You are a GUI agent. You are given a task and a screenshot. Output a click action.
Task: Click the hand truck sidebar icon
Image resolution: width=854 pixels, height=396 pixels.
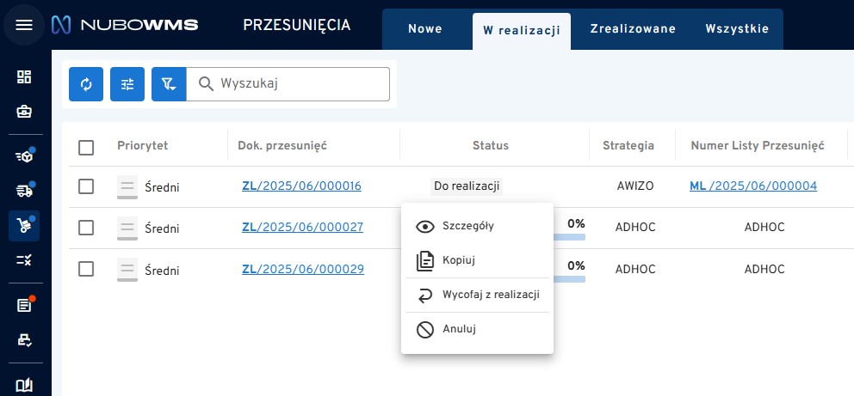(24, 225)
